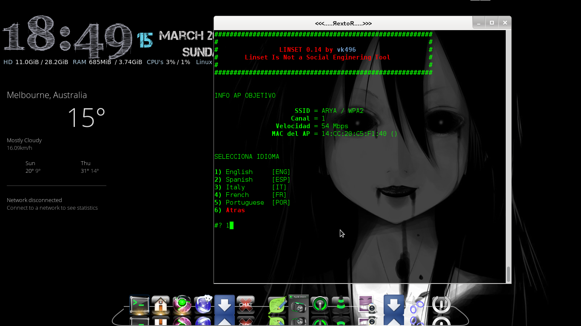The width and height of the screenshot is (581, 326).
Task: Click the 'LINSET 0.14 by vk496' header text
Action: [317, 50]
